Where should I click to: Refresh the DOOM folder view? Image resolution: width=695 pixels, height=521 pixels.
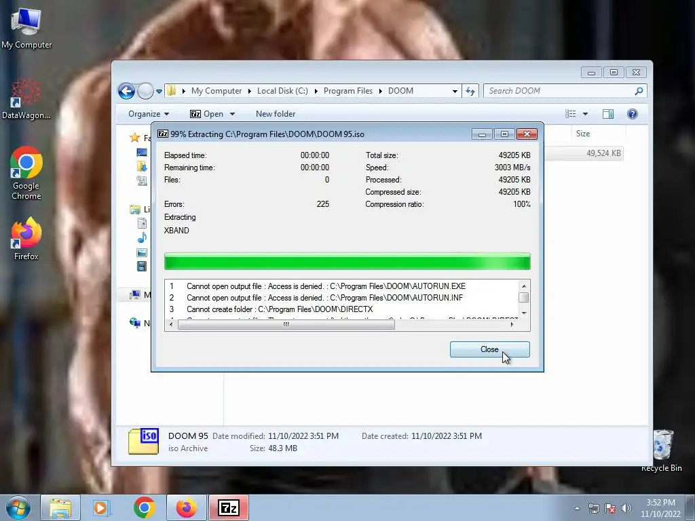tap(470, 92)
